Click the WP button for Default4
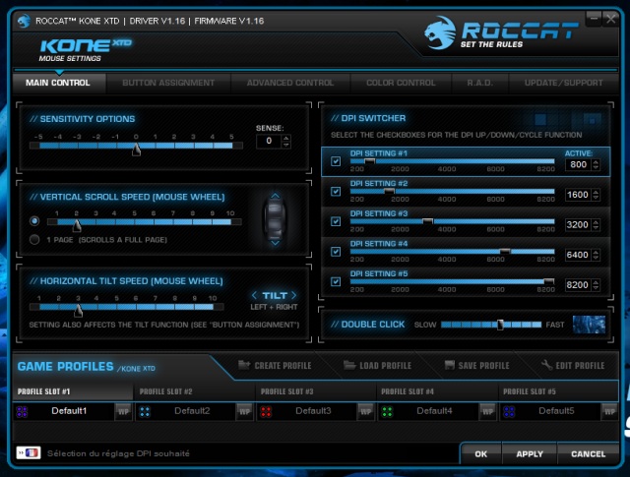 487,411
